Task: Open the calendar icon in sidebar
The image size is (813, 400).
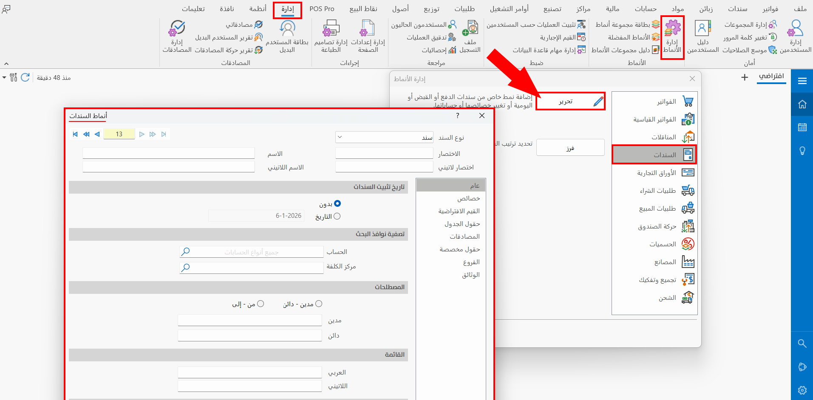Action: pyautogui.click(x=802, y=127)
